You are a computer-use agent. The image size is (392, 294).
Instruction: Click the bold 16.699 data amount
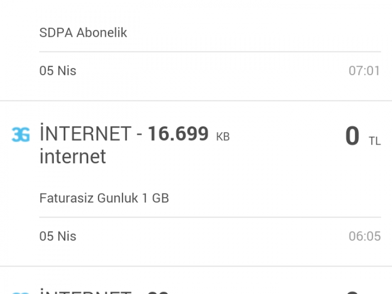[178, 134]
